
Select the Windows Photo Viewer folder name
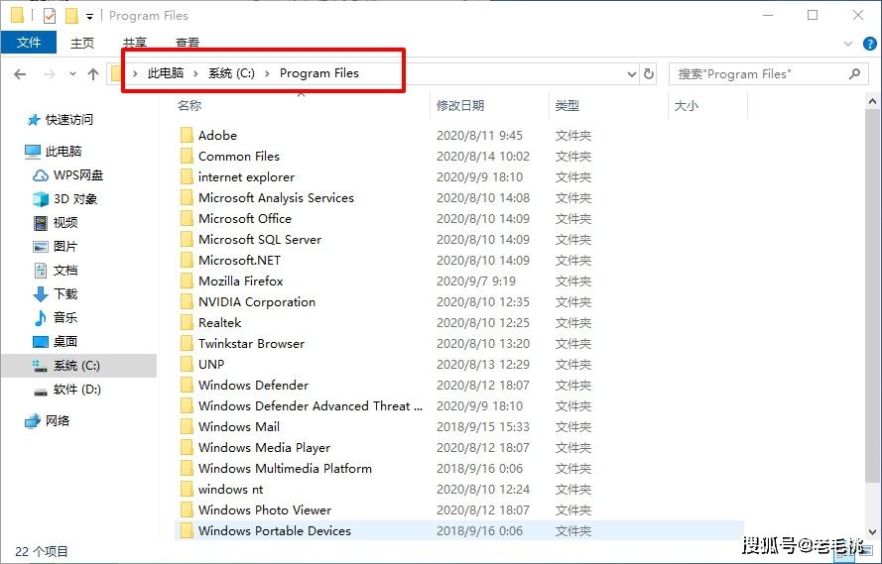265,510
